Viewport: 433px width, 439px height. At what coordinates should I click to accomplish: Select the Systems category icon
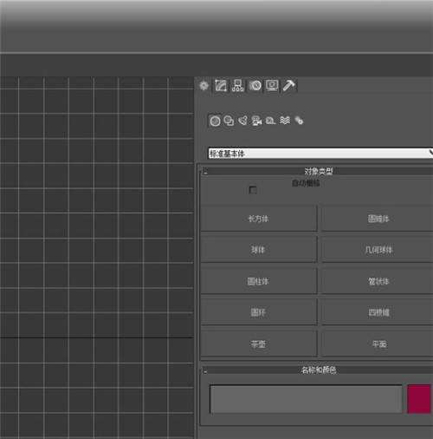(x=299, y=121)
